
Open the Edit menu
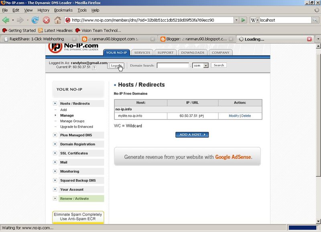pyautogui.click(x=16, y=10)
